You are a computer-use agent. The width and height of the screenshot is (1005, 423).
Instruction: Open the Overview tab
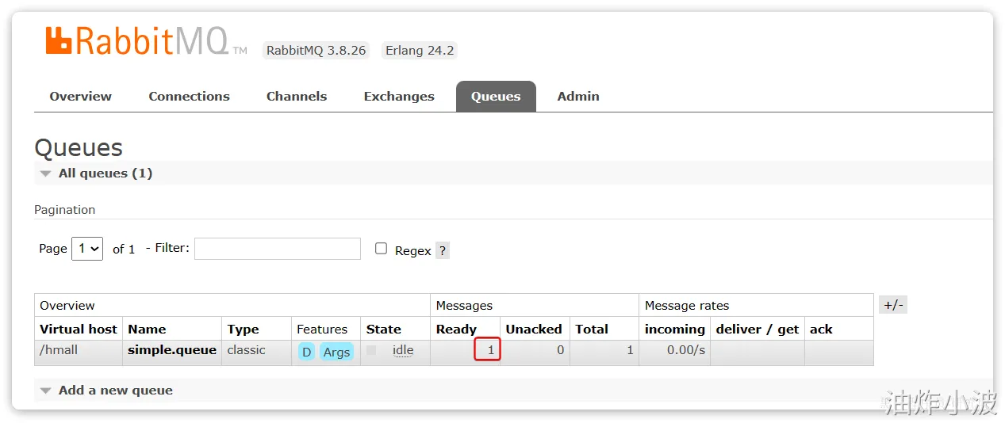pos(80,96)
